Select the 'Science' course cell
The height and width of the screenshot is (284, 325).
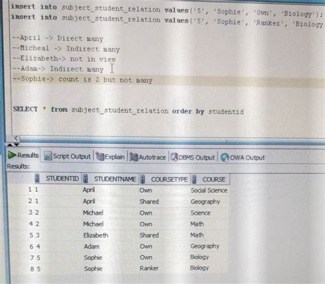click(200, 213)
